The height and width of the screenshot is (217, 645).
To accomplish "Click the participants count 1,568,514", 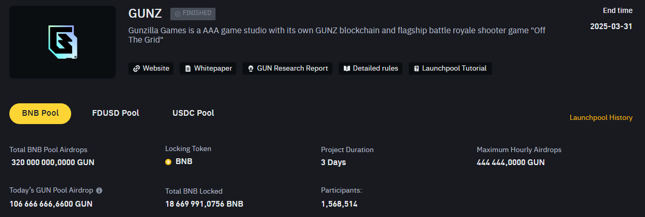I will coord(339,204).
